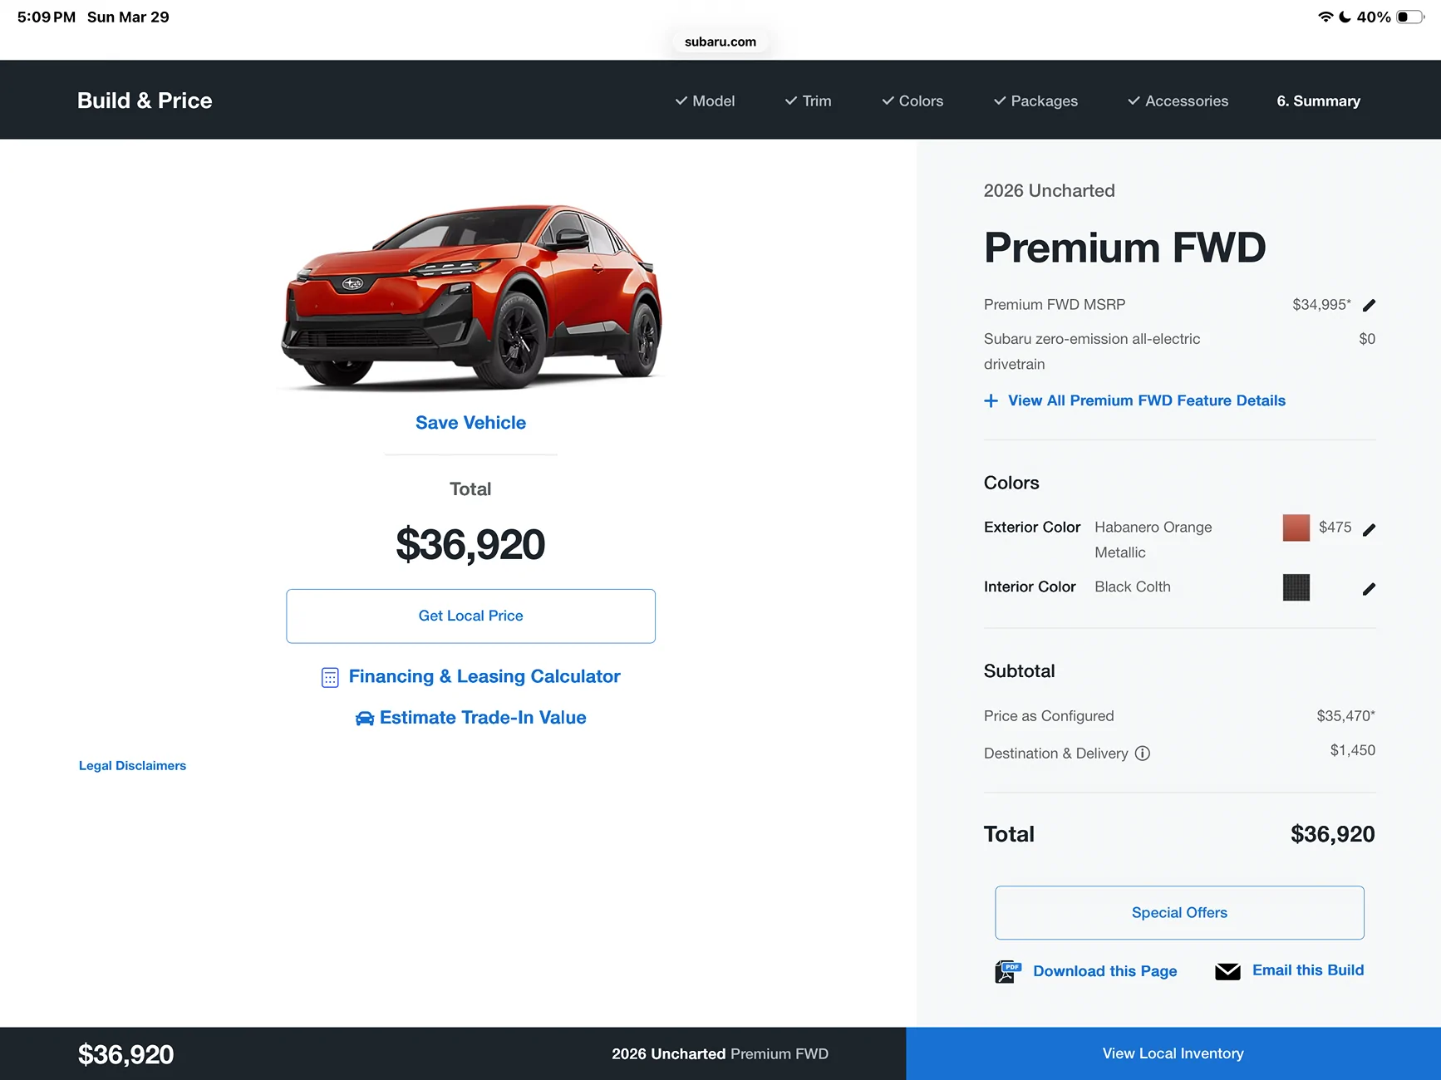Open Financing & Leasing Calculator

pyautogui.click(x=484, y=677)
